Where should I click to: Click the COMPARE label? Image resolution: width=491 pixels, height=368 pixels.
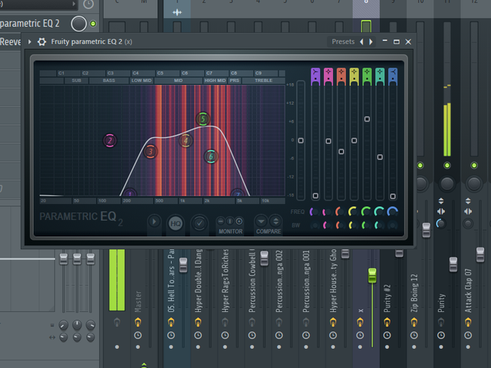click(269, 232)
